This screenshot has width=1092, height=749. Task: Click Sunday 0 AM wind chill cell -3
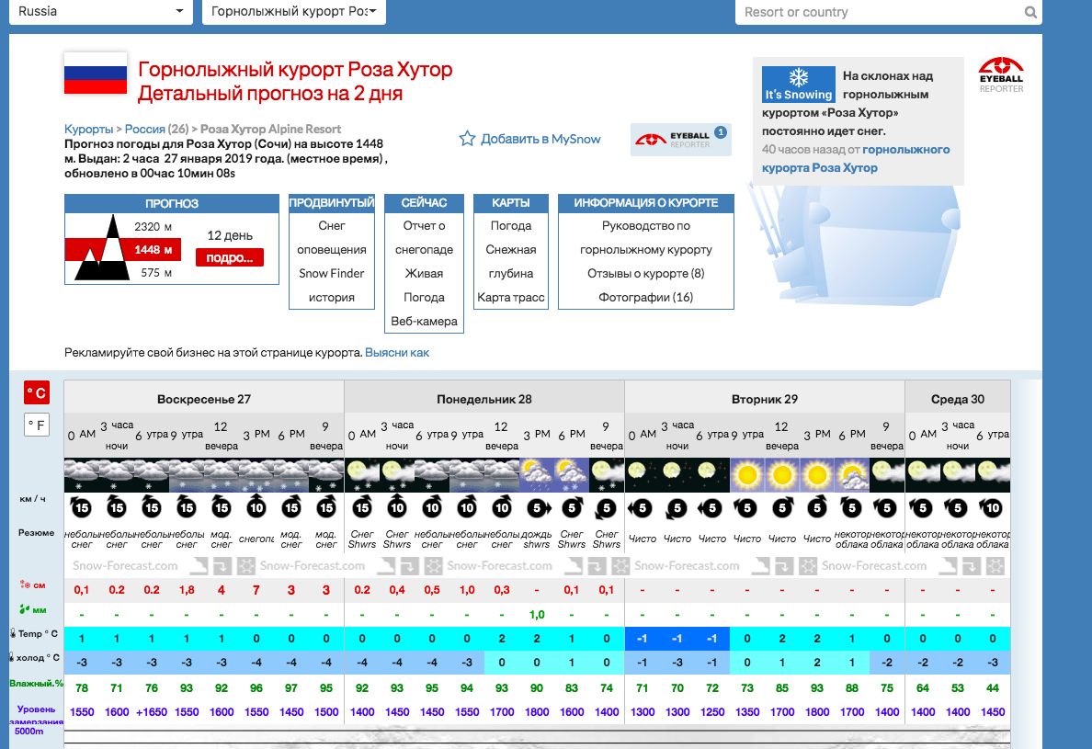[82, 662]
